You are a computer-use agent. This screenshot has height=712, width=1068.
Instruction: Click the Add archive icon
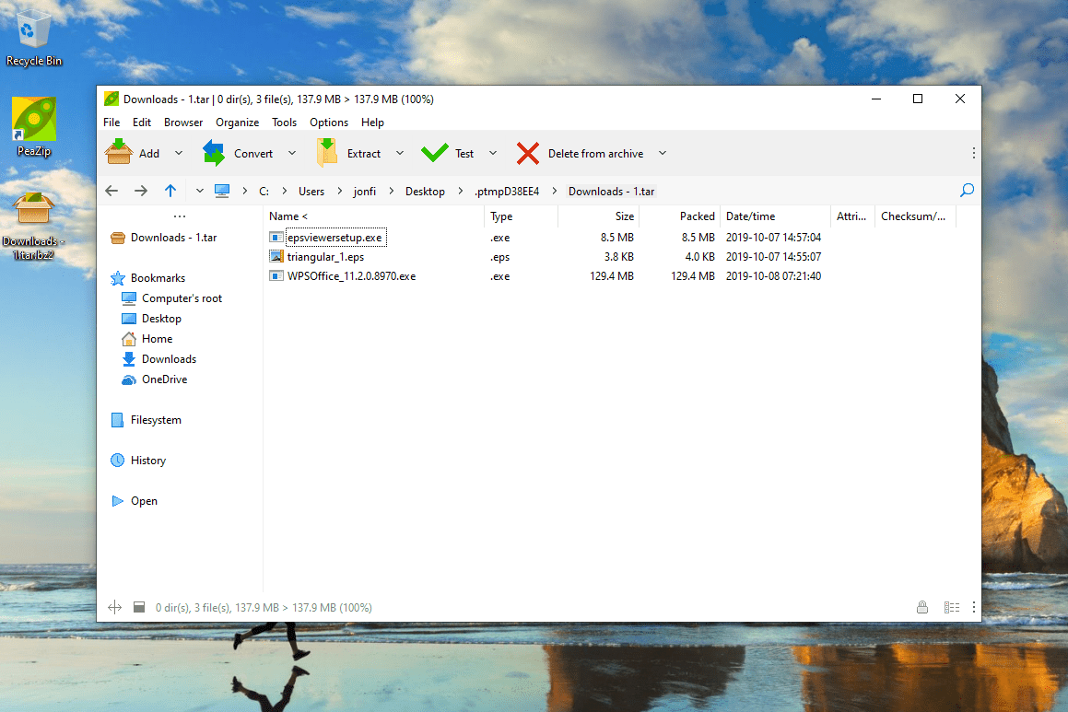(119, 153)
